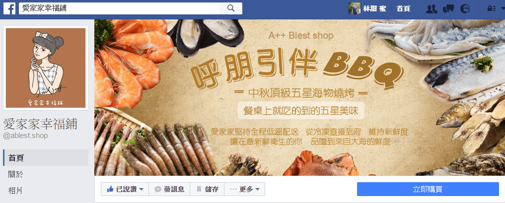Click the search field with 愛家家幸福鋪

coord(120,8)
